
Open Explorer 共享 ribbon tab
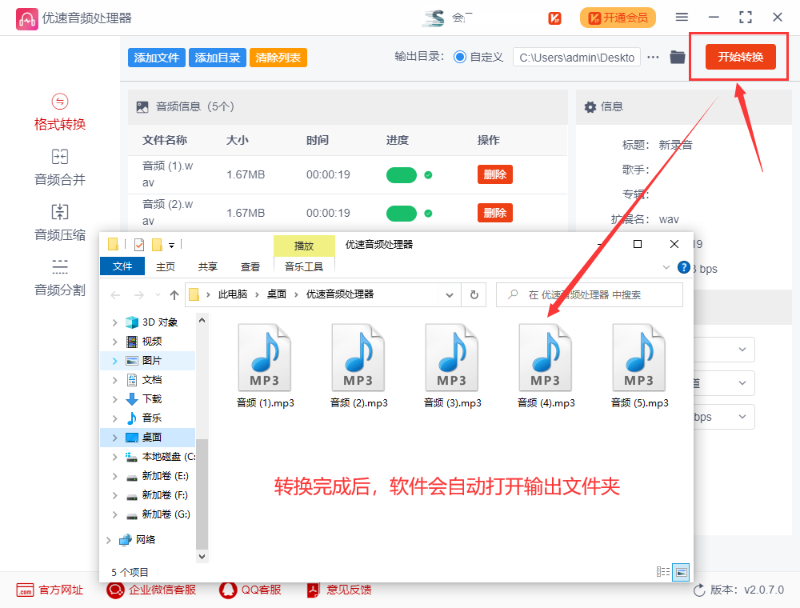point(208,266)
